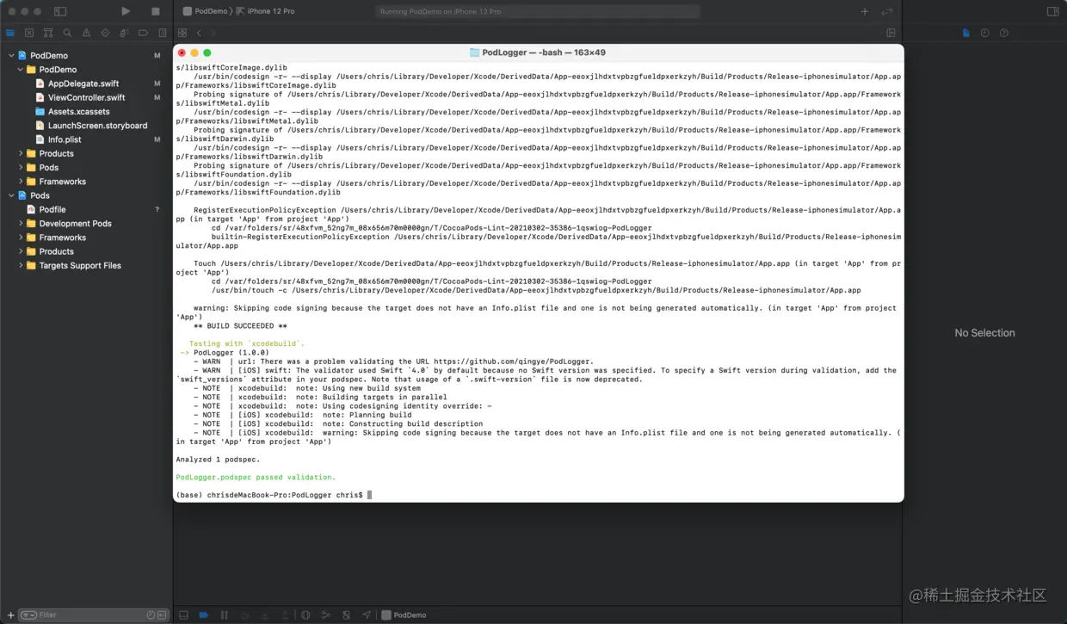Simulate location in debug bar
Screen dimensions: 1067x624
tap(367, 615)
